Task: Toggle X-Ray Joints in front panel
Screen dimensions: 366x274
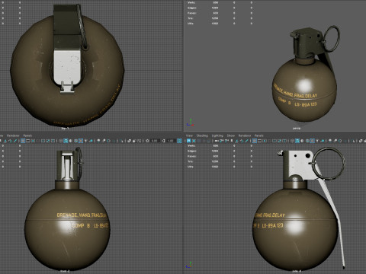Action: pos(139,141)
